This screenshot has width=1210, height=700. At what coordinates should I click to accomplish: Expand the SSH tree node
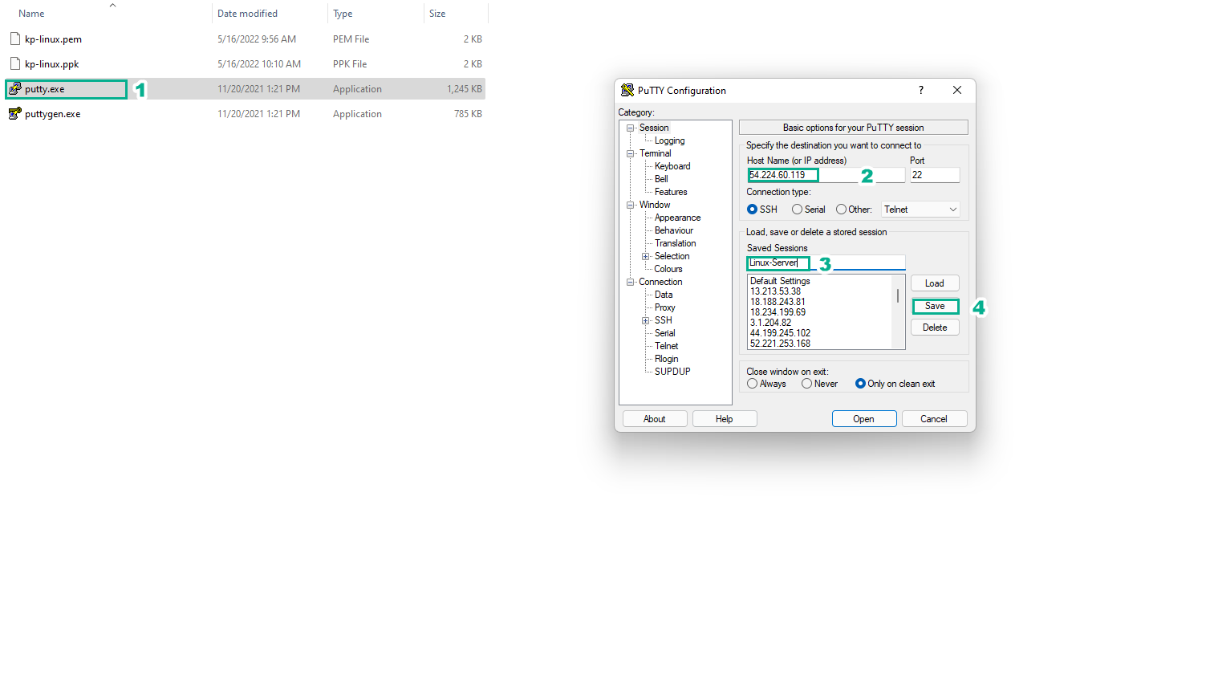[x=646, y=320]
